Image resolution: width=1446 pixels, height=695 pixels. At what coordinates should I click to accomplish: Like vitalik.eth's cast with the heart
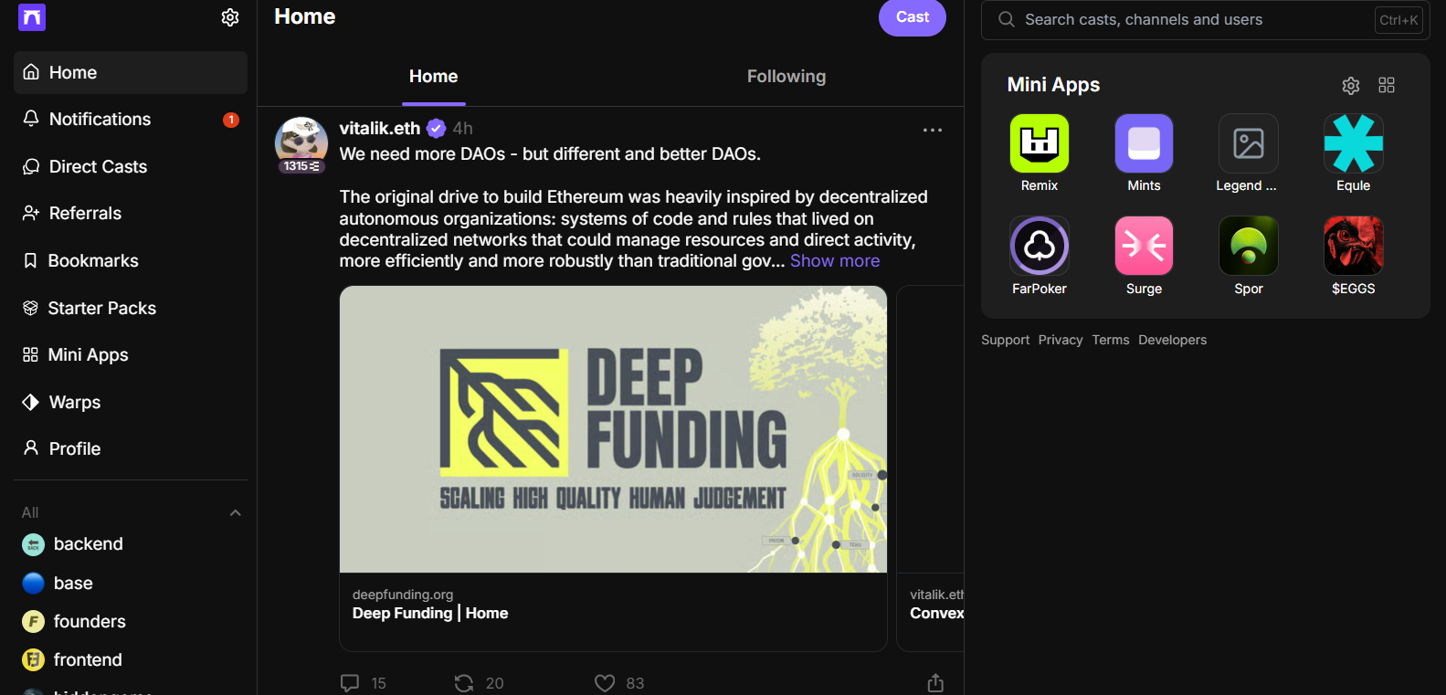(x=605, y=683)
